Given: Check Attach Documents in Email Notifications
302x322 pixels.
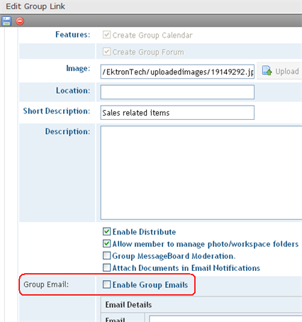Looking at the screenshot, I should click(106, 267).
